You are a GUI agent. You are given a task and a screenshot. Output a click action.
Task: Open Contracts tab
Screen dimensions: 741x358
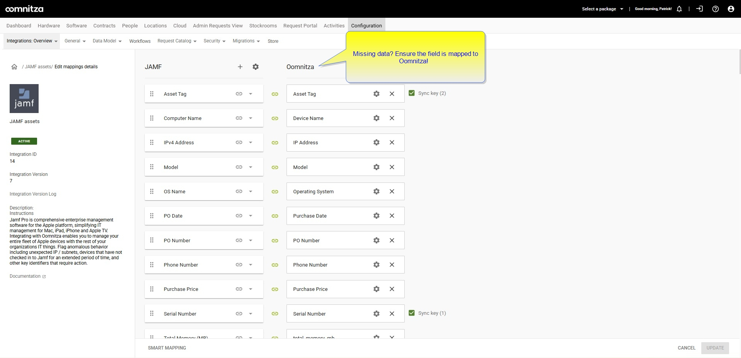coord(104,26)
